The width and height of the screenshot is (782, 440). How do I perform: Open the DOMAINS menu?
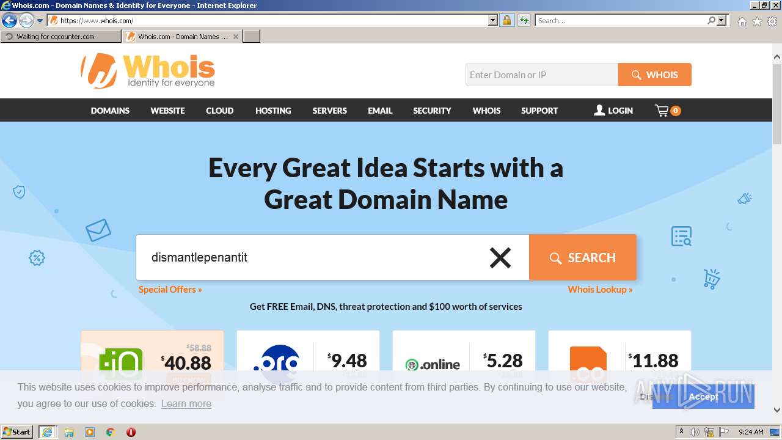click(x=110, y=111)
